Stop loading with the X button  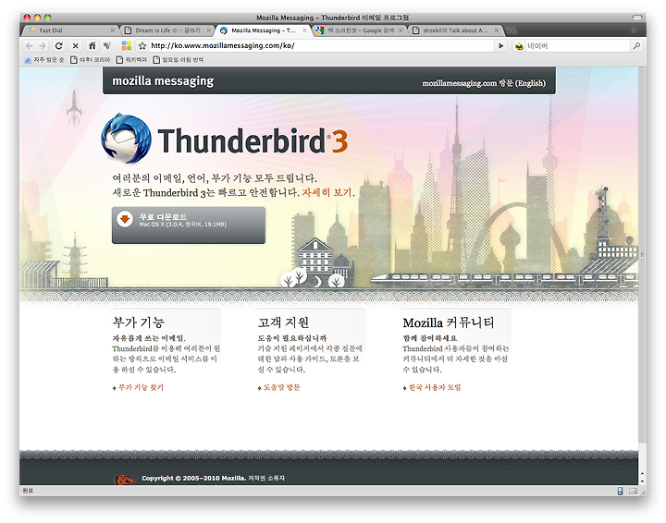tap(76, 46)
